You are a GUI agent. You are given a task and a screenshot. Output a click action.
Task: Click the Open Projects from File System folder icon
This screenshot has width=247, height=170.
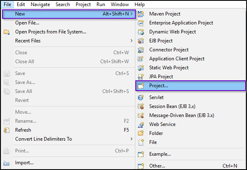click(7, 32)
